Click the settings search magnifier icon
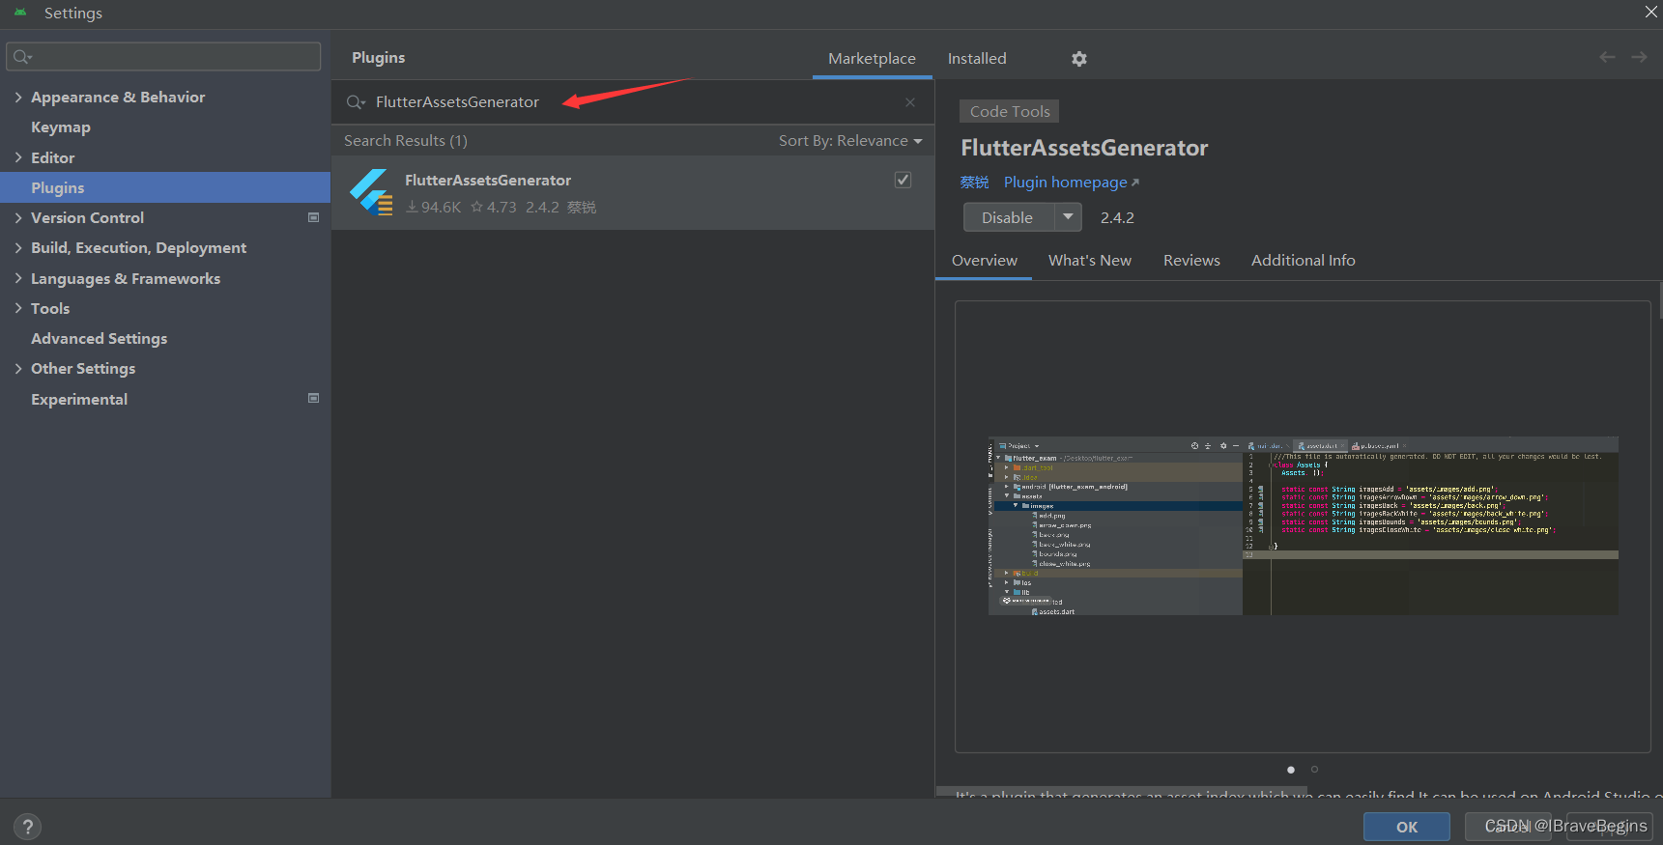 coord(22,57)
